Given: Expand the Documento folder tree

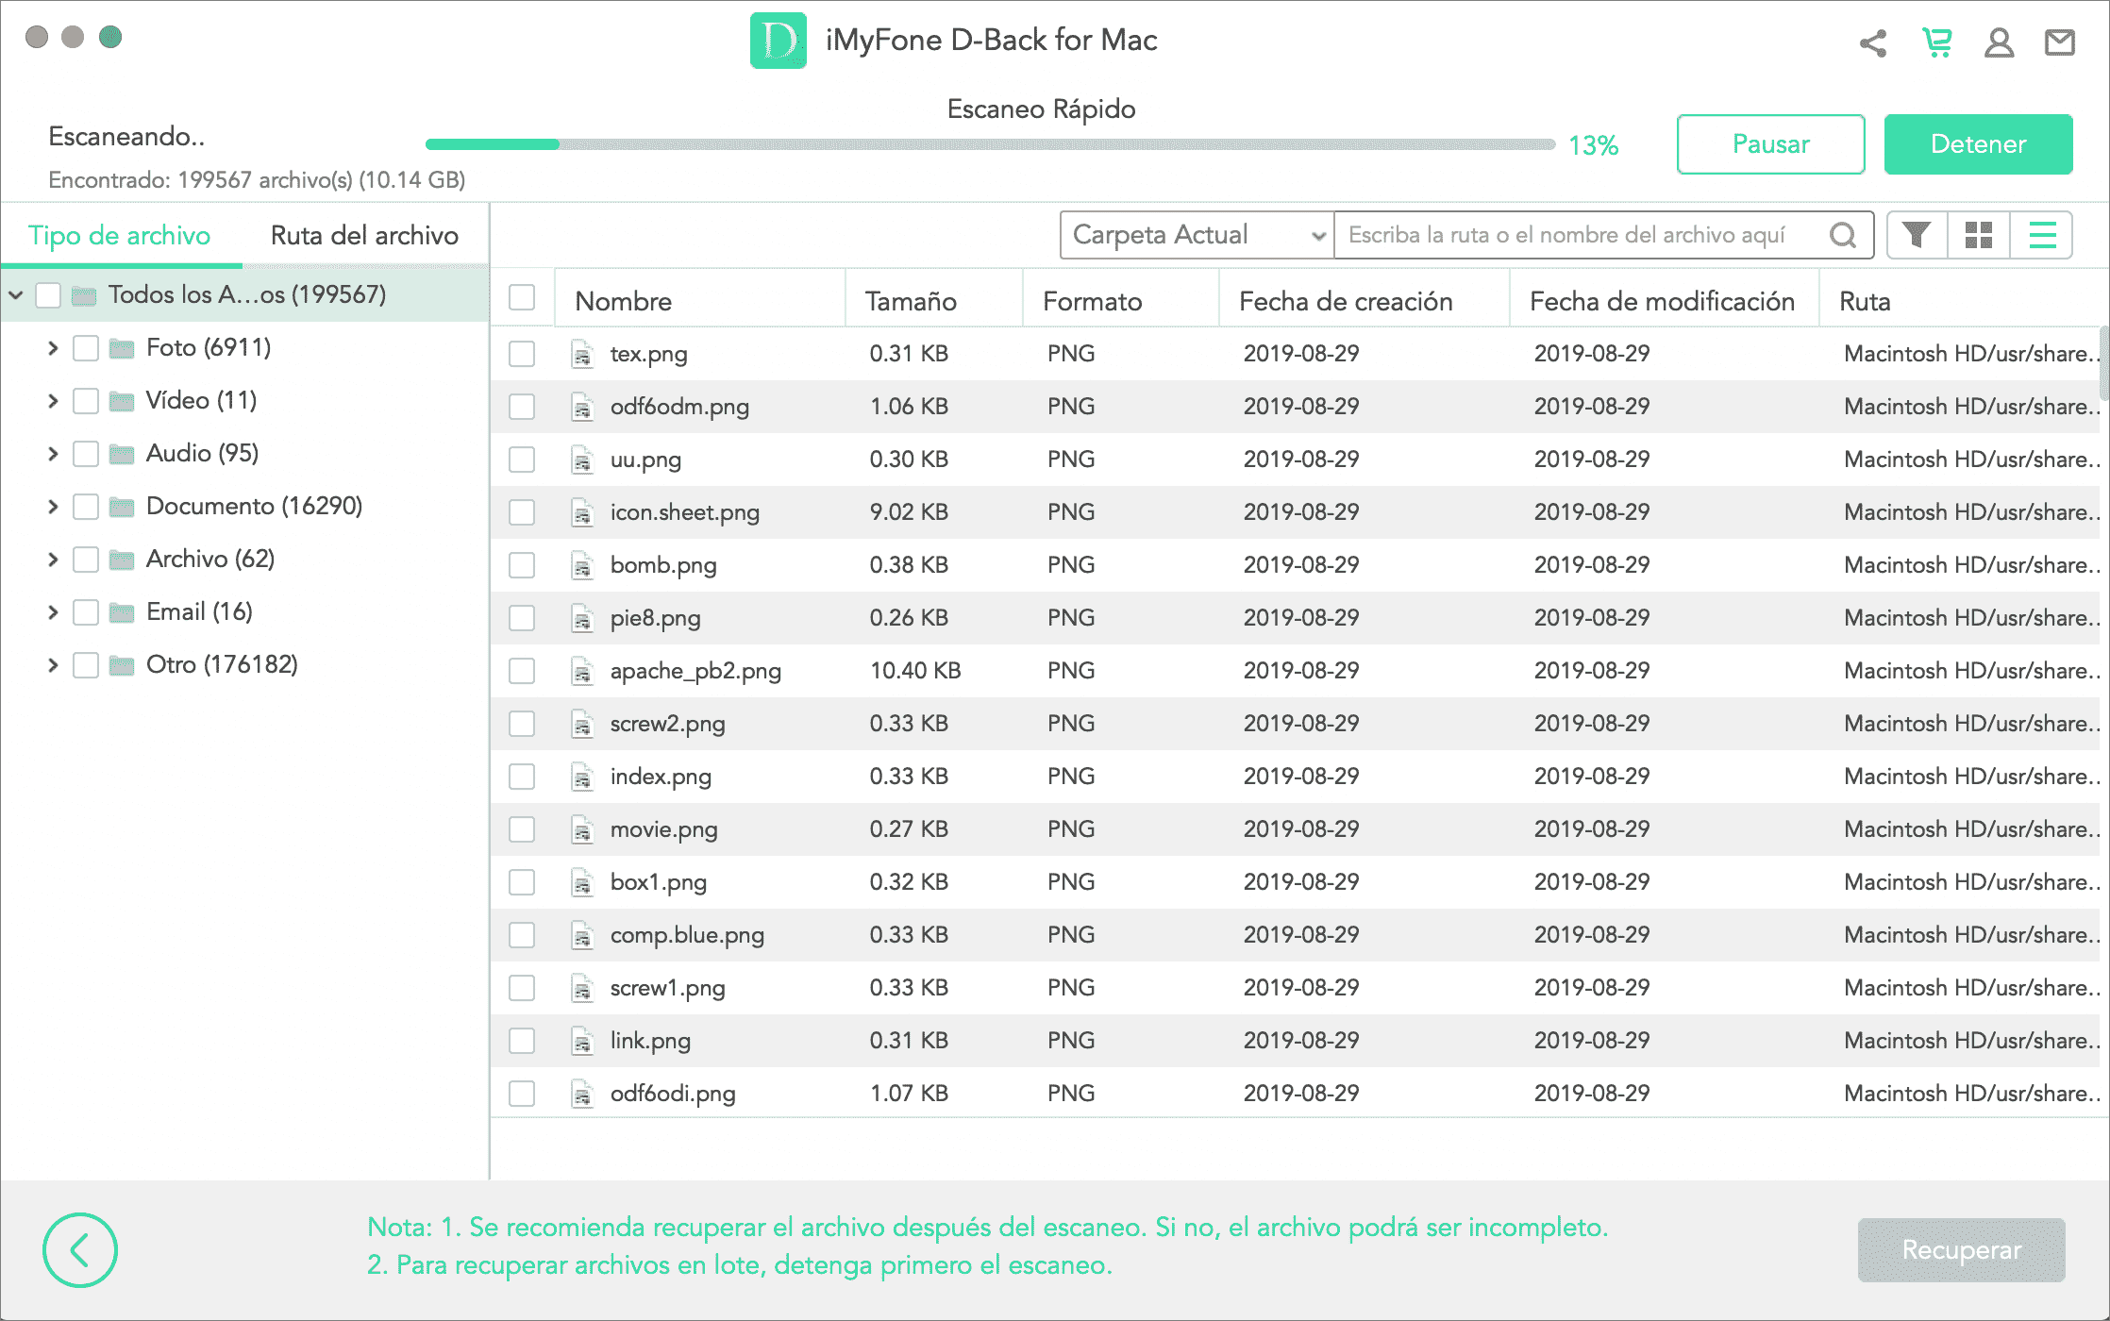Looking at the screenshot, I should pyautogui.click(x=53, y=507).
